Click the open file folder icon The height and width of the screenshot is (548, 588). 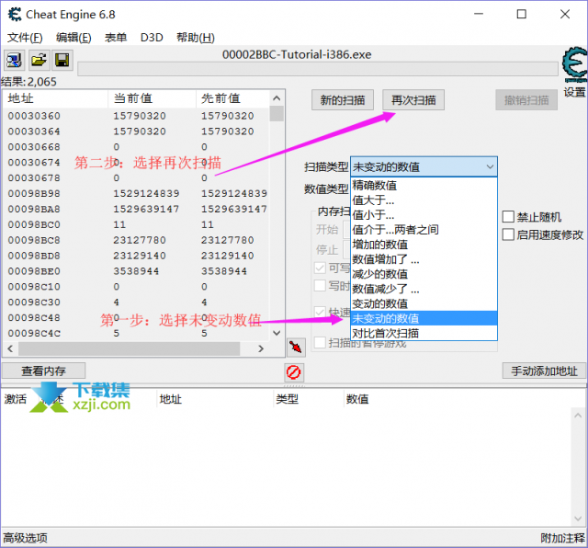click(39, 60)
